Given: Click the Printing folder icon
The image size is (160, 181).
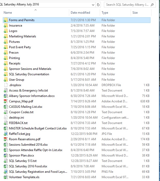Looking at the screenshot, I should click(6, 58).
